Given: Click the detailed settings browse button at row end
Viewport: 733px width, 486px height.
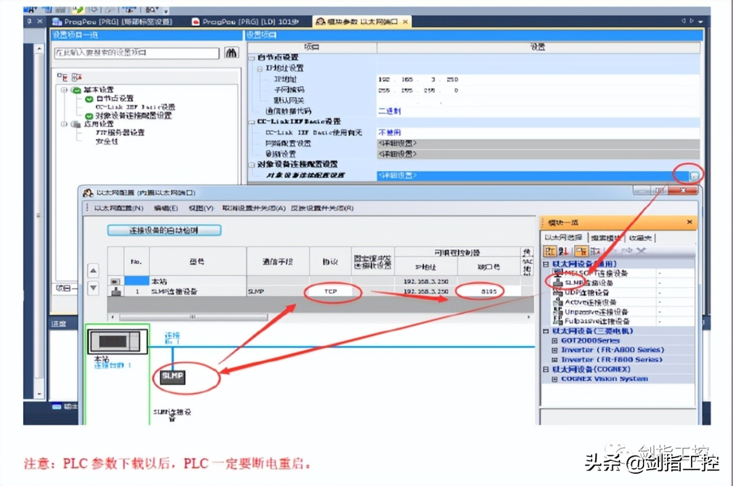Looking at the screenshot, I should coord(694,176).
